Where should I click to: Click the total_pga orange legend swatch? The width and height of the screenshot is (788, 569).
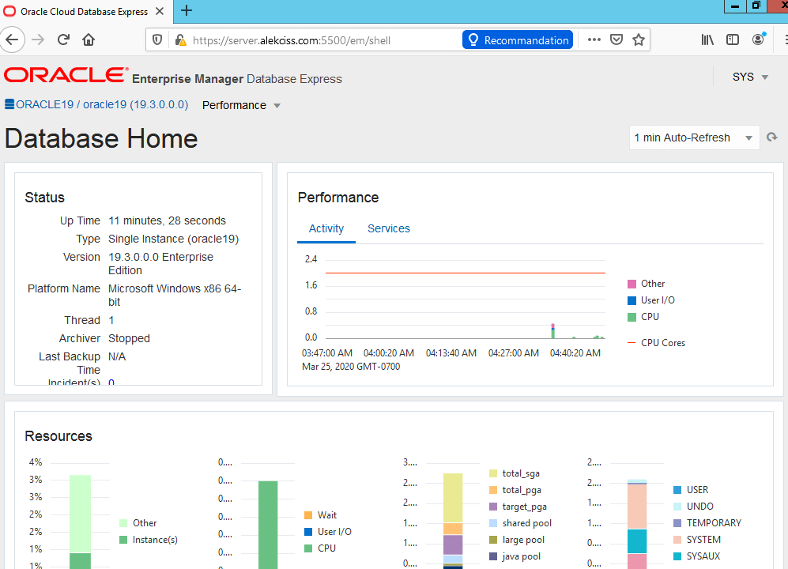(x=493, y=490)
